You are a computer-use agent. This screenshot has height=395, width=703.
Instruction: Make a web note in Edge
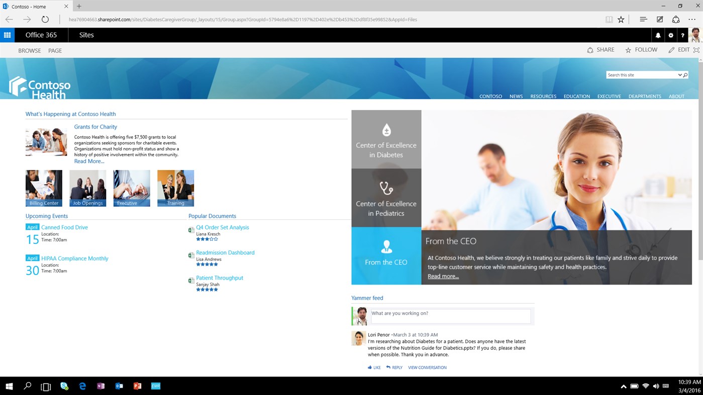click(x=660, y=20)
